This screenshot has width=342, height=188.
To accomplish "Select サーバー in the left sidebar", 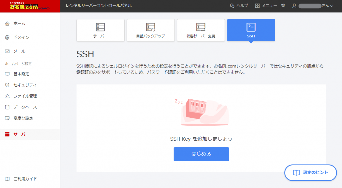I will pos(21,134).
